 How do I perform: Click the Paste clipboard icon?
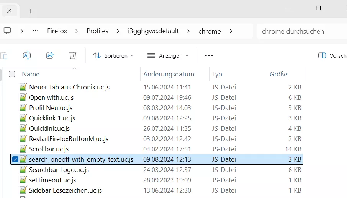(4, 55)
